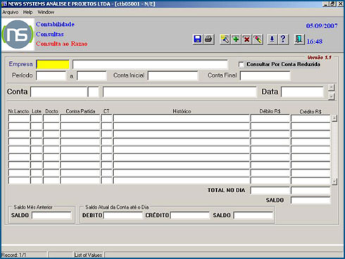
Task: Click the first row CT cell
Action: pyautogui.click(x=106, y=118)
